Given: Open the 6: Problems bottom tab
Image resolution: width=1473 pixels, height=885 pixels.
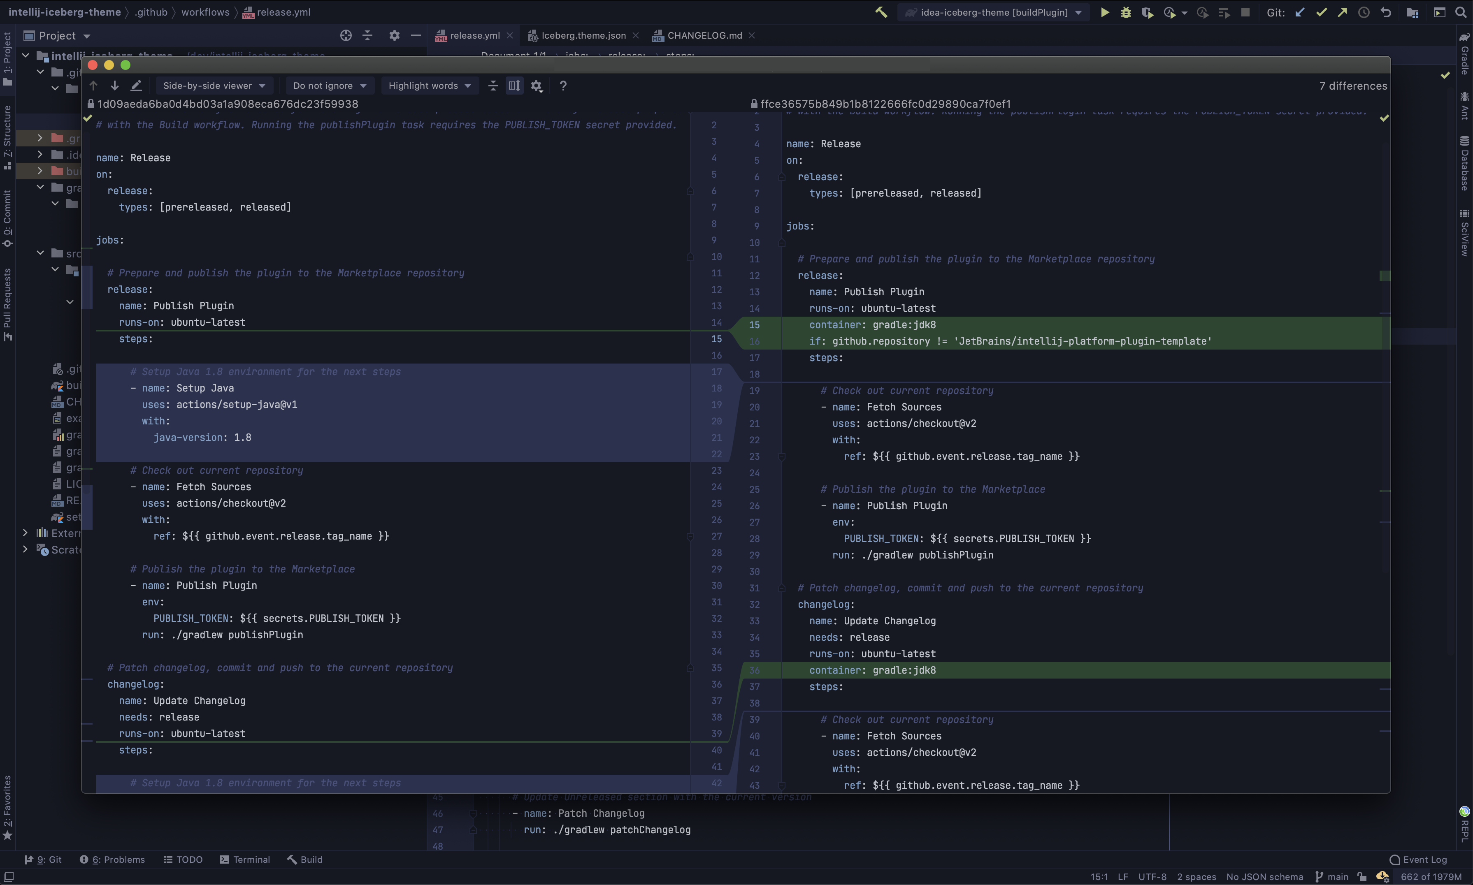Looking at the screenshot, I should [x=112, y=860].
